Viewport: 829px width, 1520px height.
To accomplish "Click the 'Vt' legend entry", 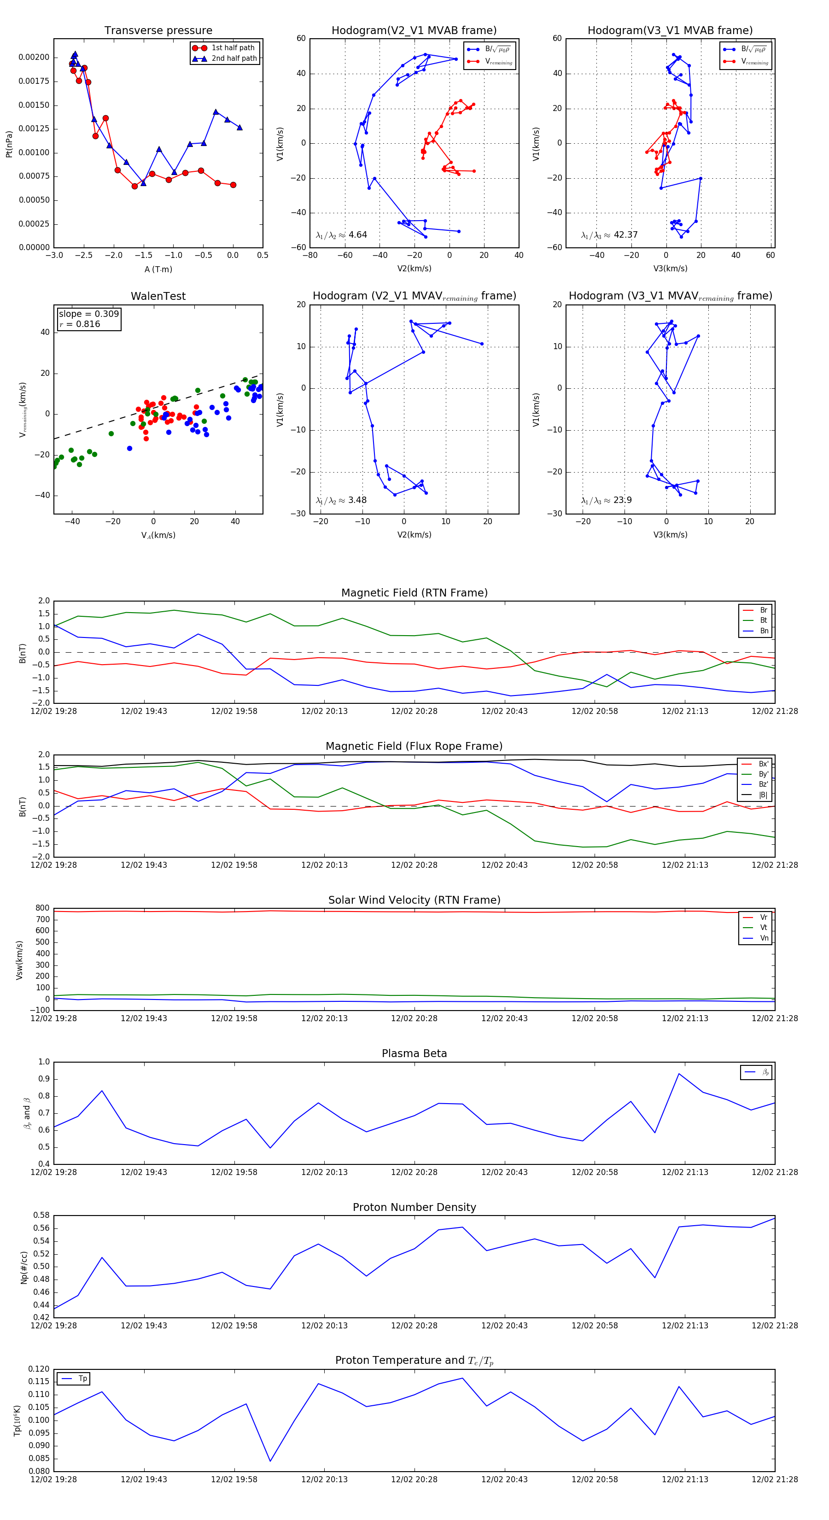I will [x=755, y=928].
